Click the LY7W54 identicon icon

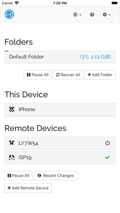point(12,143)
